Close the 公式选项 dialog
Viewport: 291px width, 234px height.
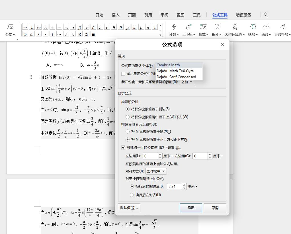pyautogui.click(x=222, y=44)
